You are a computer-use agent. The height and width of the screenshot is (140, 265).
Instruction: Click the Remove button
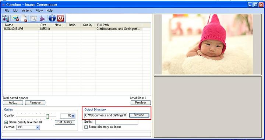(35, 102)
